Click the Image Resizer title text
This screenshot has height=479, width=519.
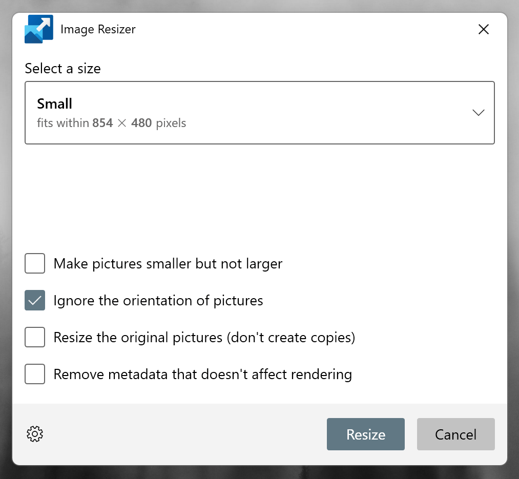[x=98, y=30]
